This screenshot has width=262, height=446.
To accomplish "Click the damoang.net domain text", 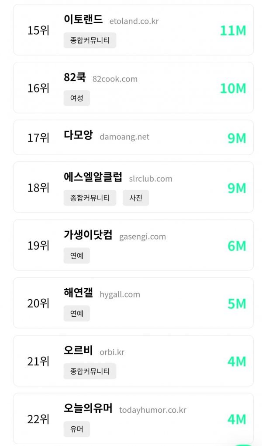I will pyautogui.click(x=124, y=137).
